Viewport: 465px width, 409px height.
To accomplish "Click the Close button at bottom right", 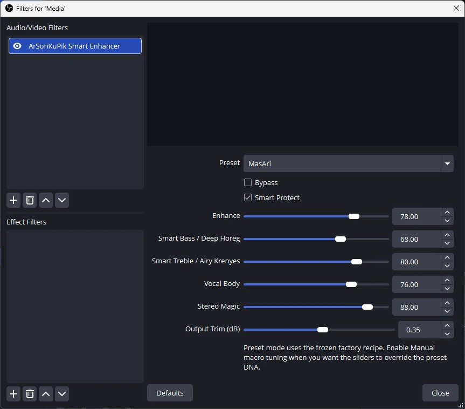I will (440, 393).
